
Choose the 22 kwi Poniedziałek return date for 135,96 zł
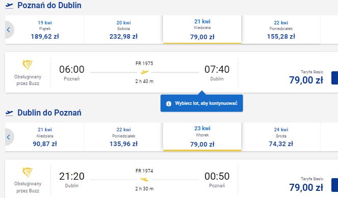tap(124, 137)
